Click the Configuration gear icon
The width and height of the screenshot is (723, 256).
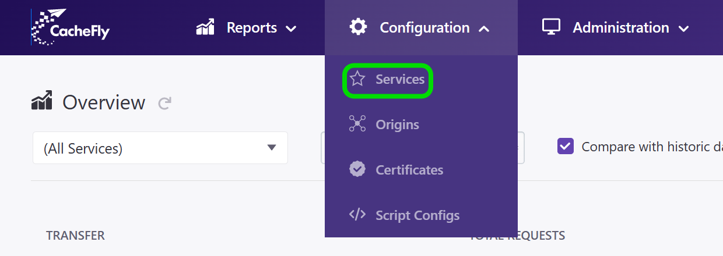tap(358, 27)
